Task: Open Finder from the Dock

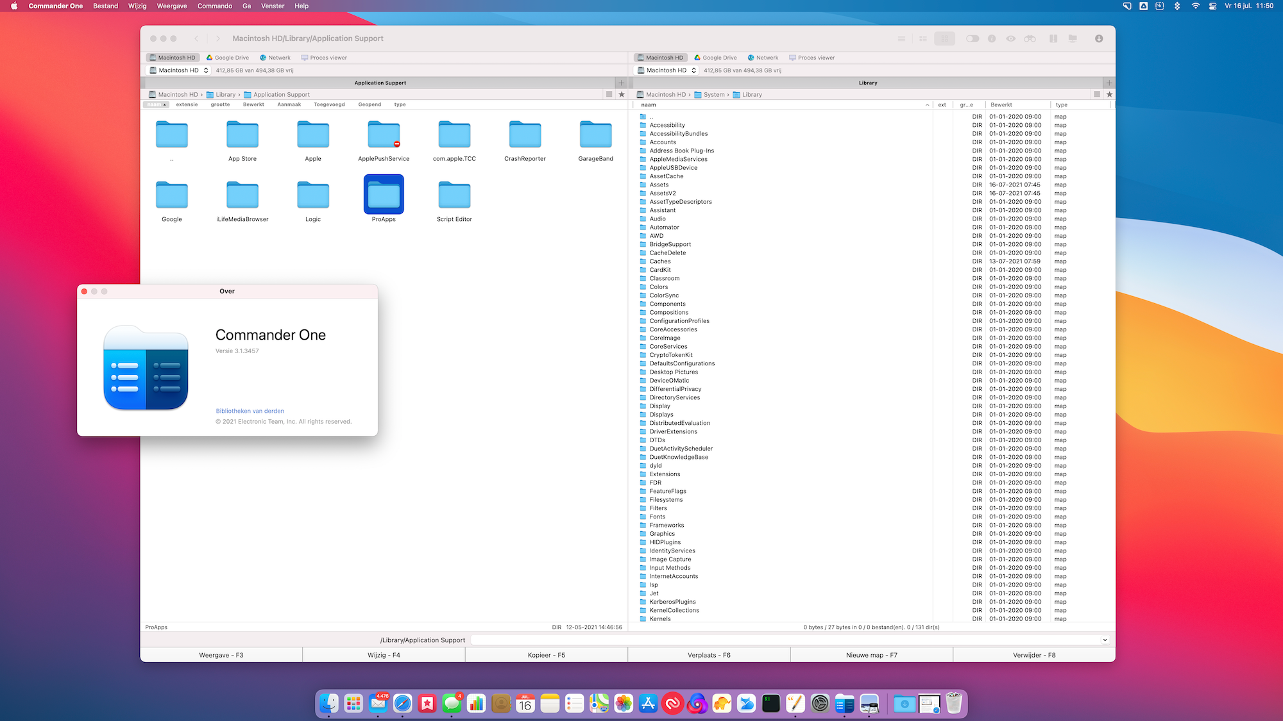Action: tap(329, 703)
